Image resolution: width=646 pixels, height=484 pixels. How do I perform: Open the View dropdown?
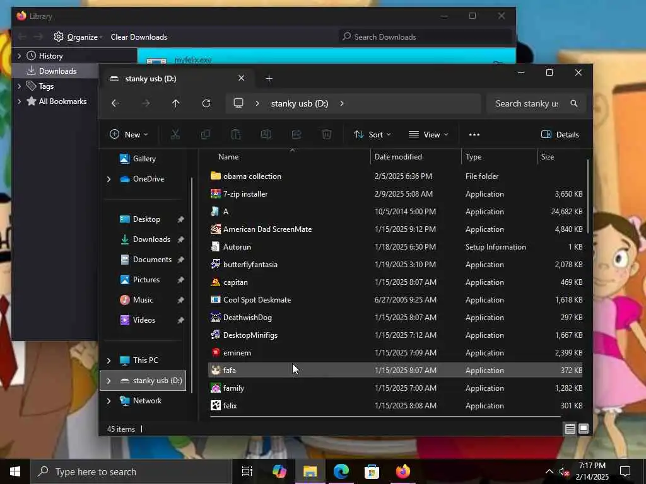(428, 135)
